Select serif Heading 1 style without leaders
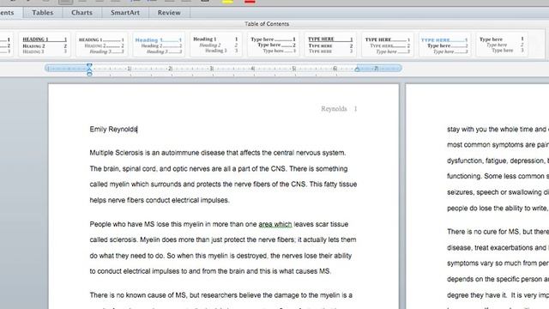549x309 pixels. [215, 45]
